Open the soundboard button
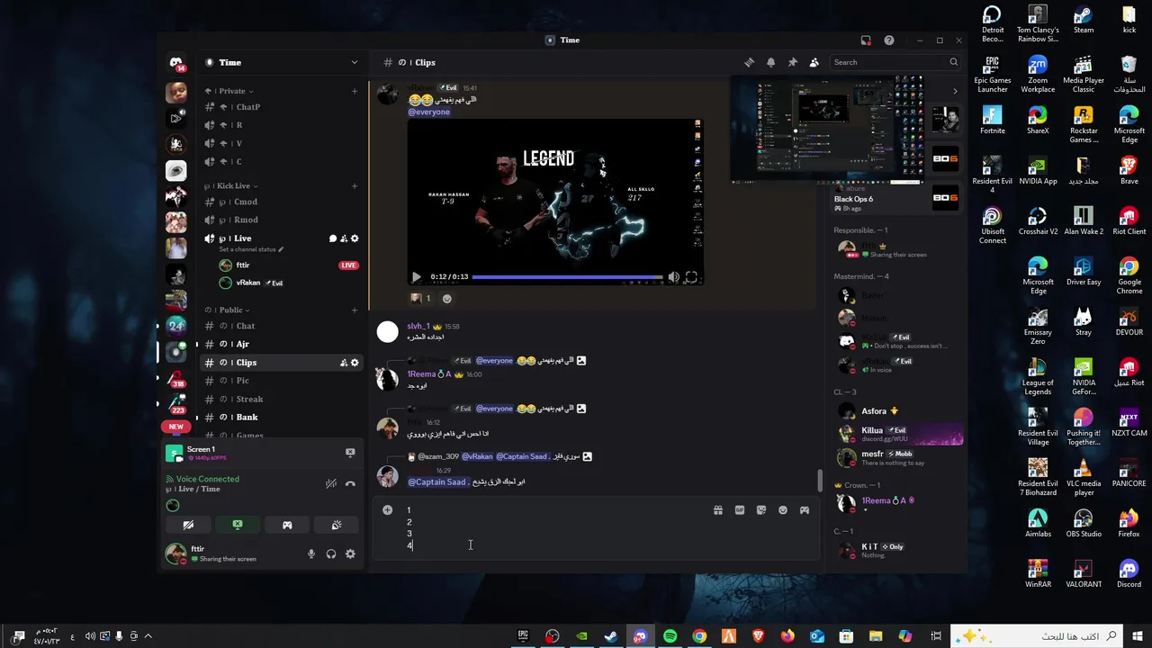The image size is (1152, 648). [337, 525]
